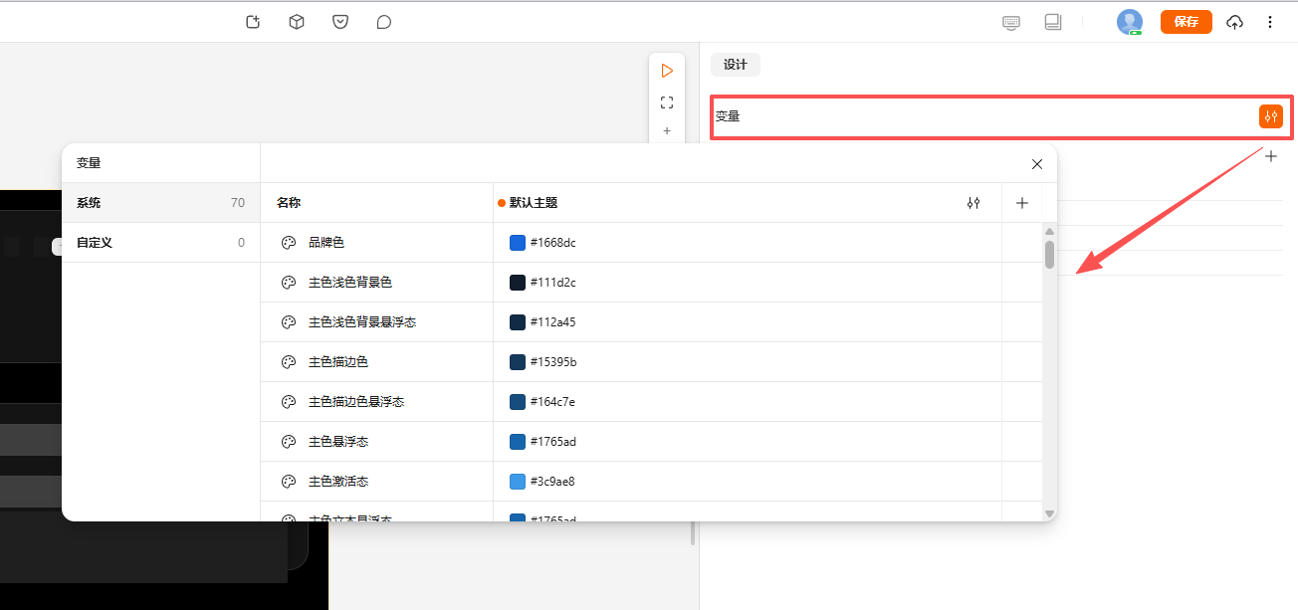Open the filter icon in the variables dialog
Image resolution: width=1298 pixels, height=610 pixels.
click(x=973, y=203)
